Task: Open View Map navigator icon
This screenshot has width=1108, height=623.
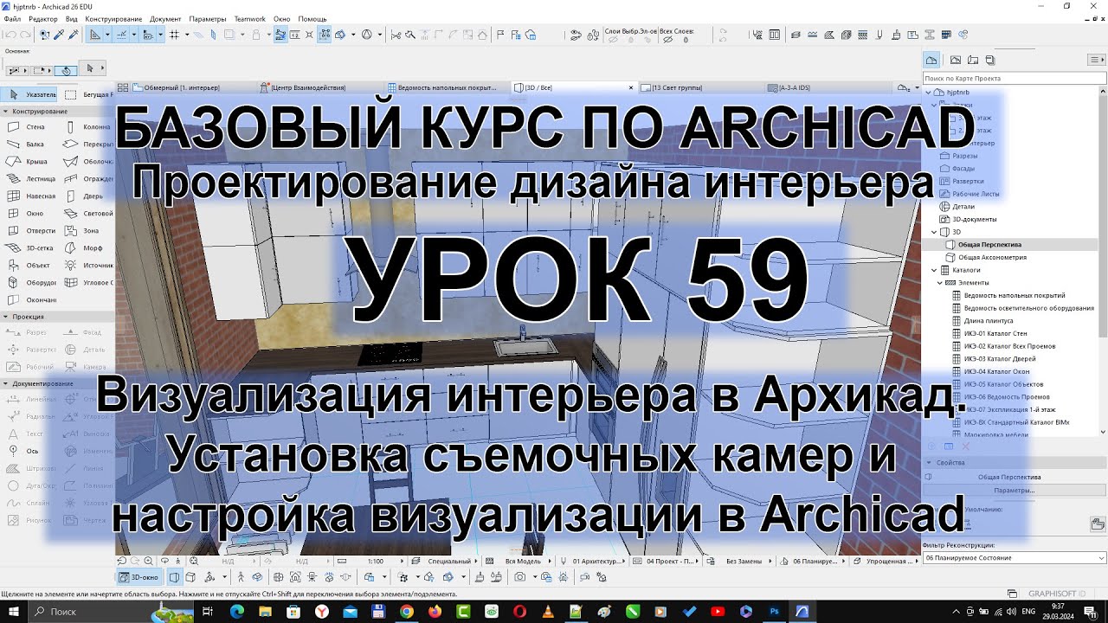Action: click(x=956, y=60)
